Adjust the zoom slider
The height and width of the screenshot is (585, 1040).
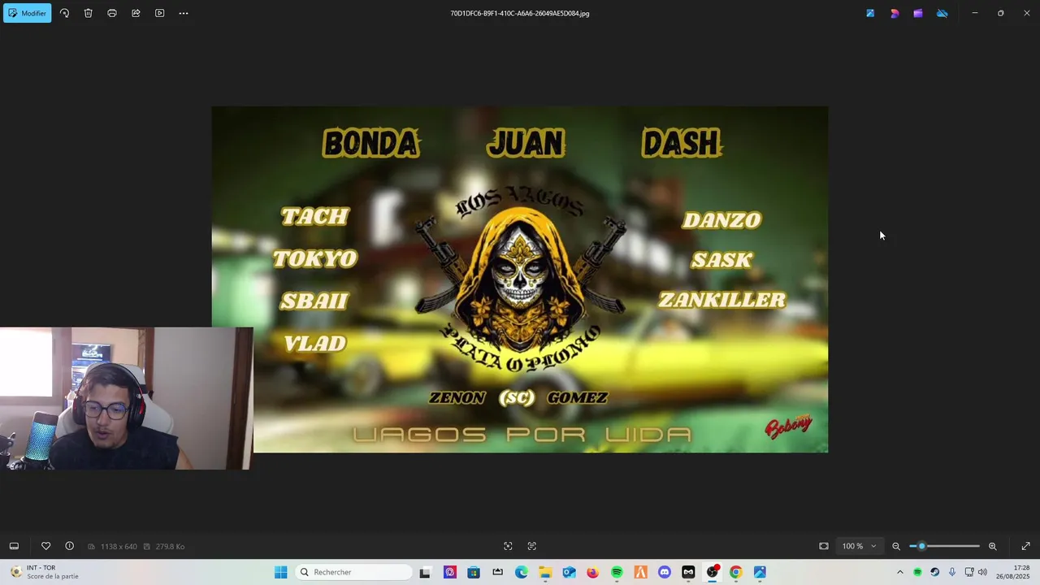945,546
